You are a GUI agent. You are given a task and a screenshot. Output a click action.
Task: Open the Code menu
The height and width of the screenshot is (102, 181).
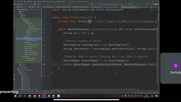[x=35, y=1]
